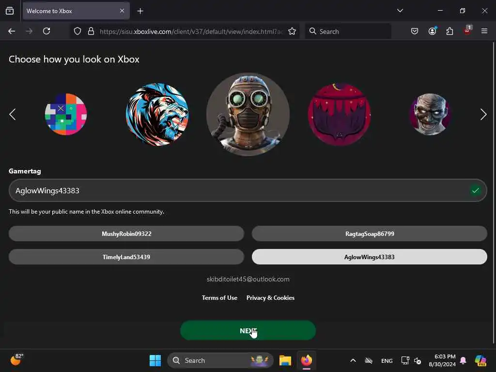This screenshot has width=496, height=372.
Task: Edit the Gamertag text field
Action: [248, 190]
